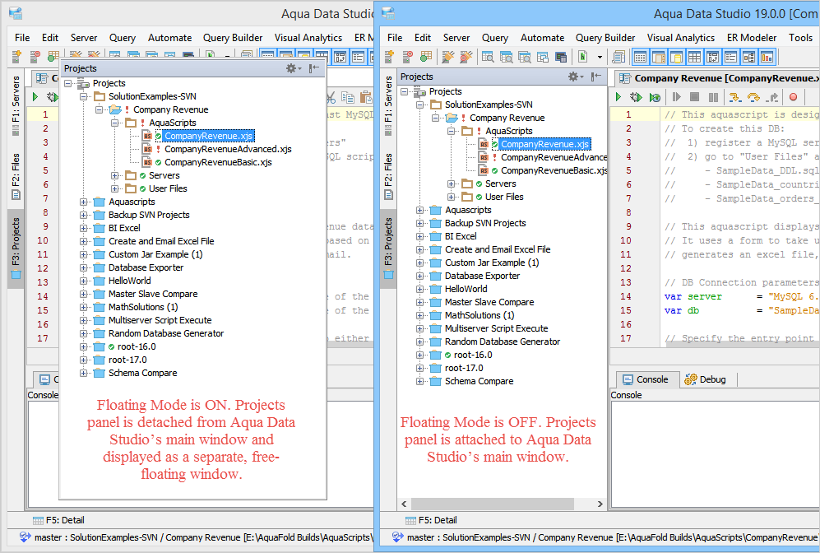Open the gear settings dropdown in the right Projects panel

pos(576,77)
